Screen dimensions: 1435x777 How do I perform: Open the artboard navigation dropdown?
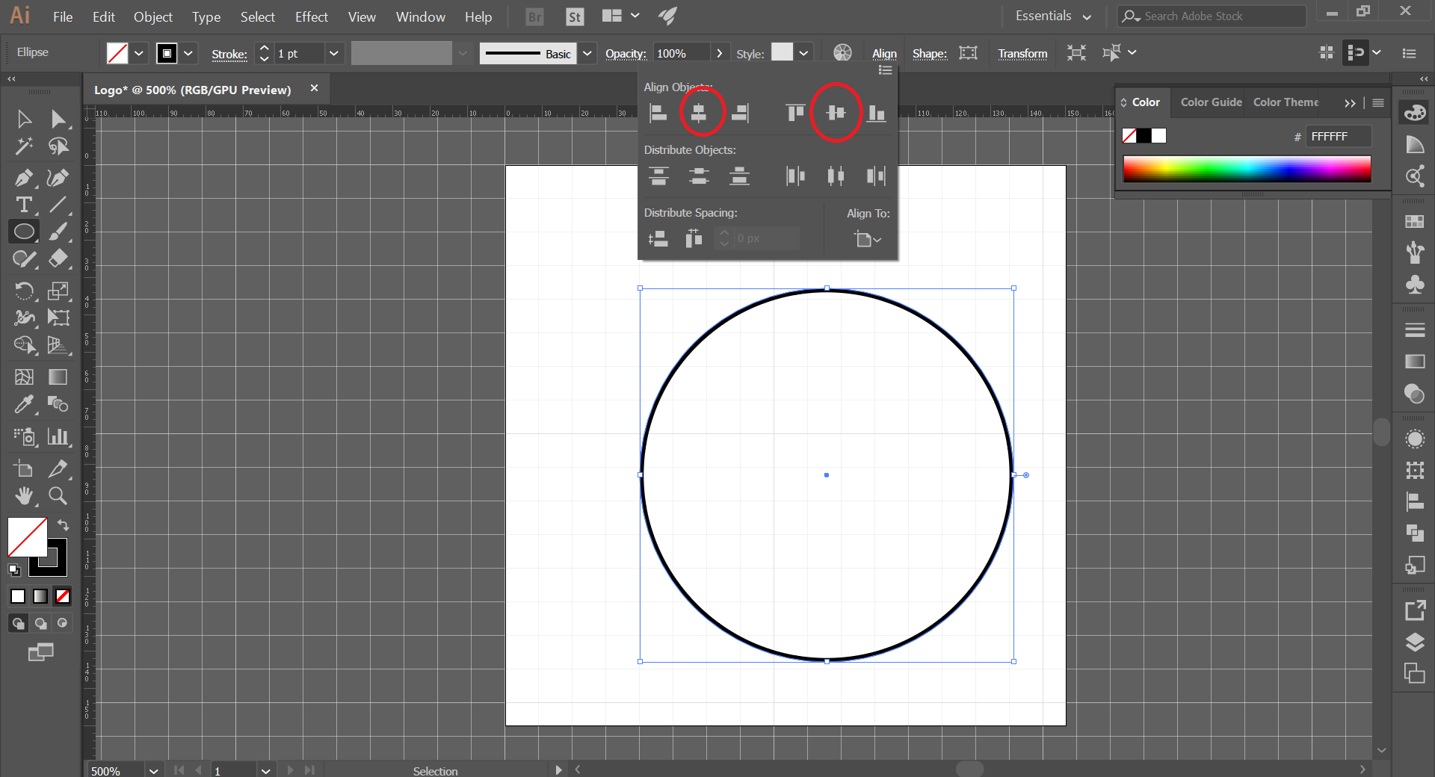[x=265, y=770]
